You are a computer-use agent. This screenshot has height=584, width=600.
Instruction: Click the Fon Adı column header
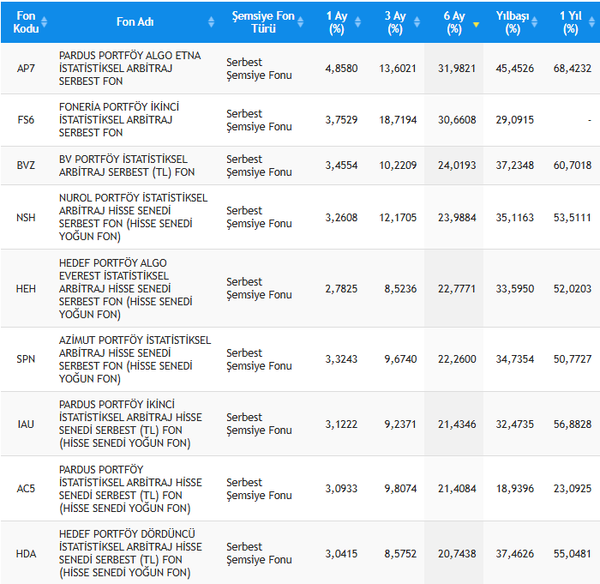135,21
